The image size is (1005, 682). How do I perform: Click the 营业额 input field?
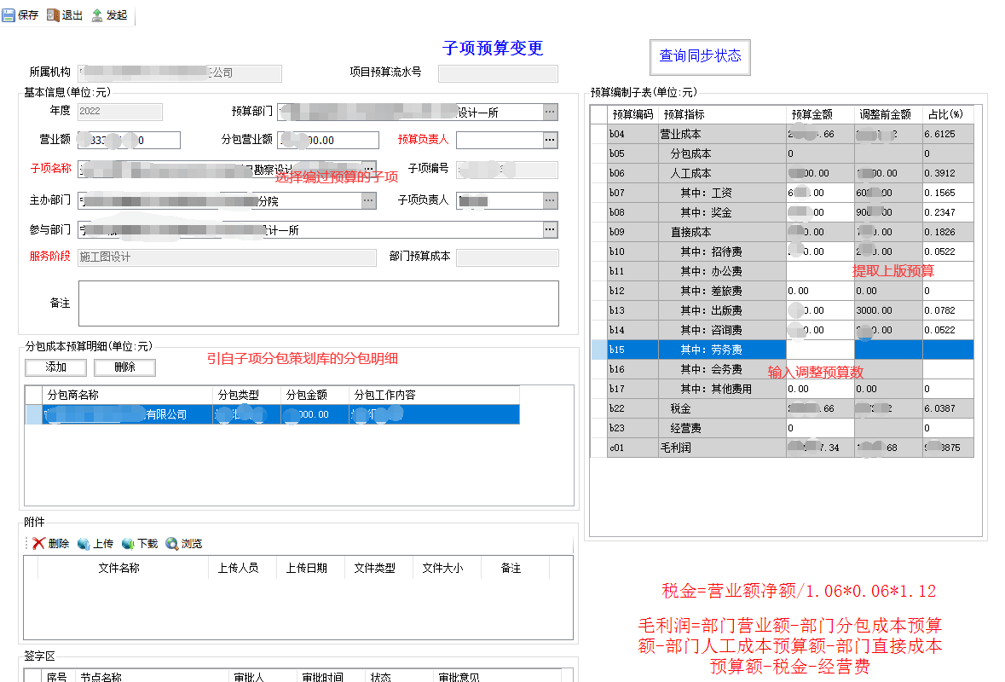coord(129,140)
